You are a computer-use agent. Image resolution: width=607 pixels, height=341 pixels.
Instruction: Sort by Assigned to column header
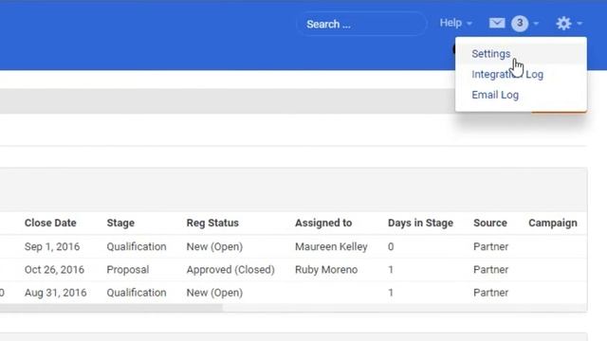point(323,223)
